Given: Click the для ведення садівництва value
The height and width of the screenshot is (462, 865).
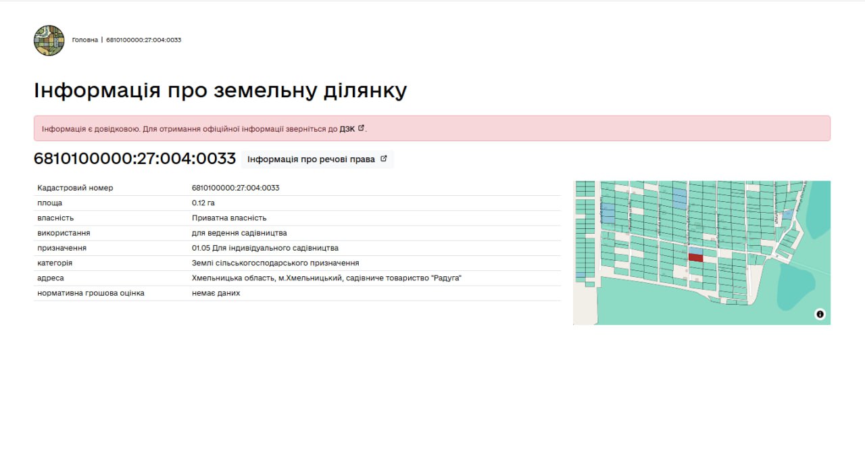Looking at the screenshot, I should pos(239,233).
